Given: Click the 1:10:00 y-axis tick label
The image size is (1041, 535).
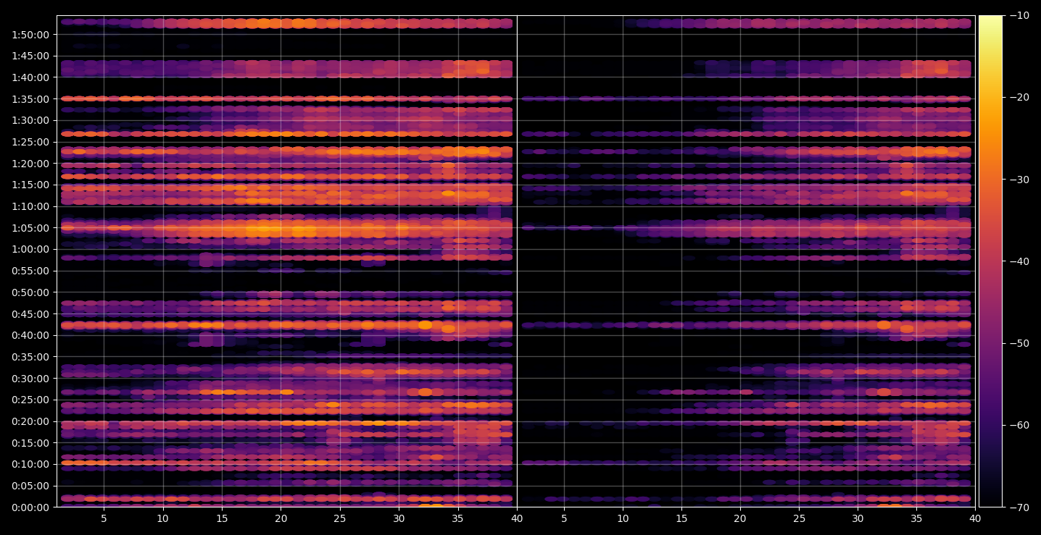Looking at the screenshot, I should coord(30,206).
